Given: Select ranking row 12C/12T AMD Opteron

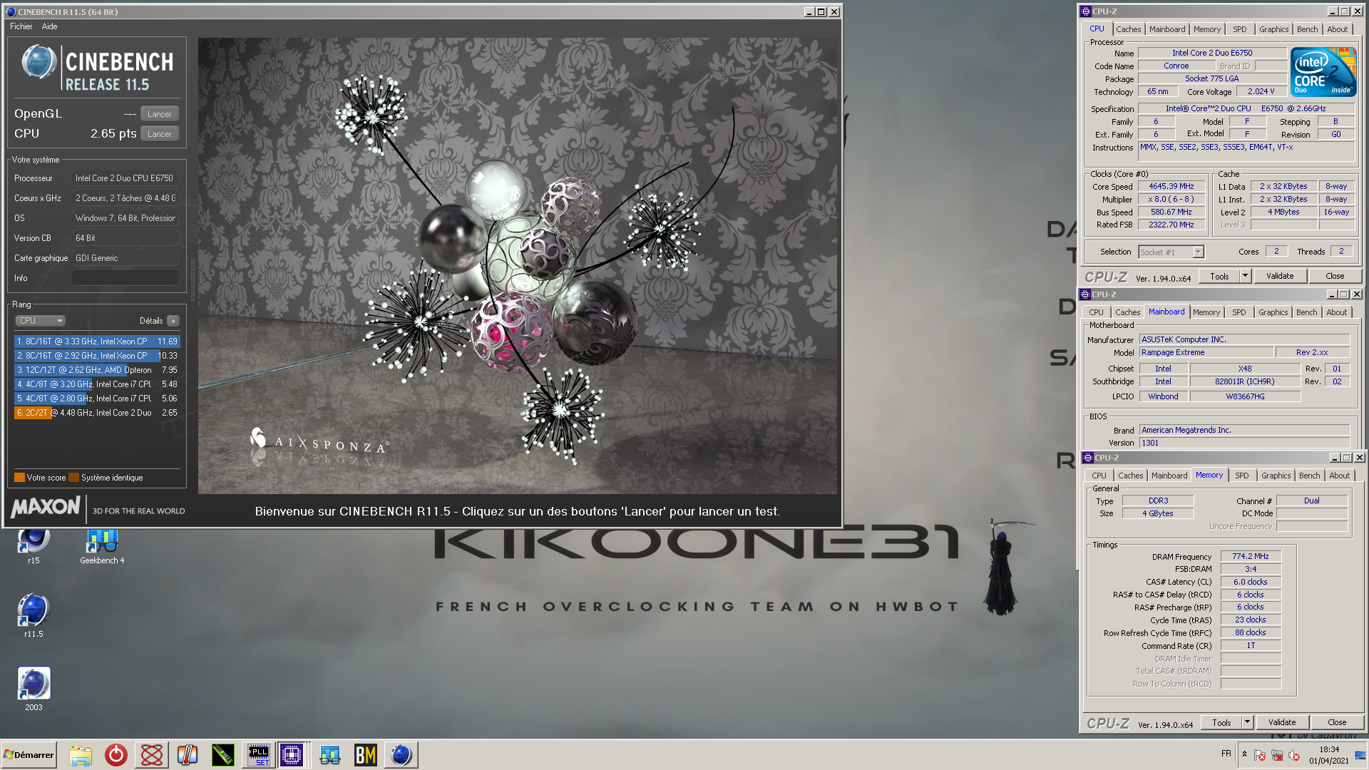Looking at the screenshot, I should pyautogui.click(x=97, y=370).
